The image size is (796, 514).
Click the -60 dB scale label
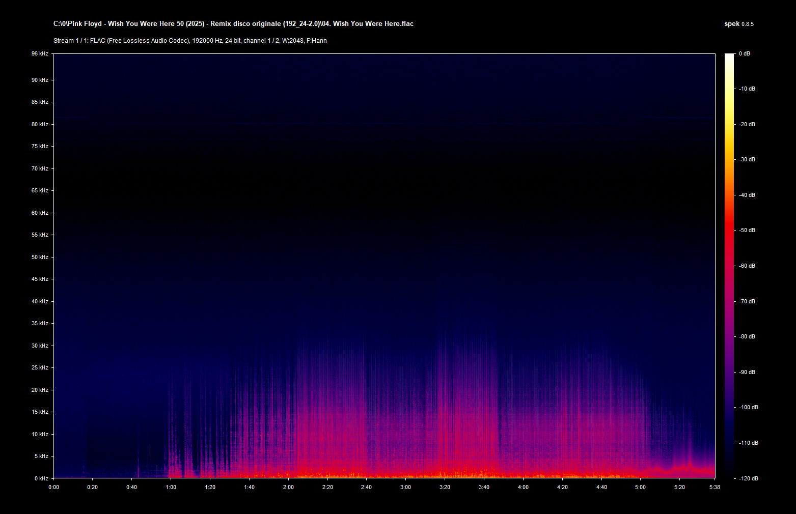[747, 266]
